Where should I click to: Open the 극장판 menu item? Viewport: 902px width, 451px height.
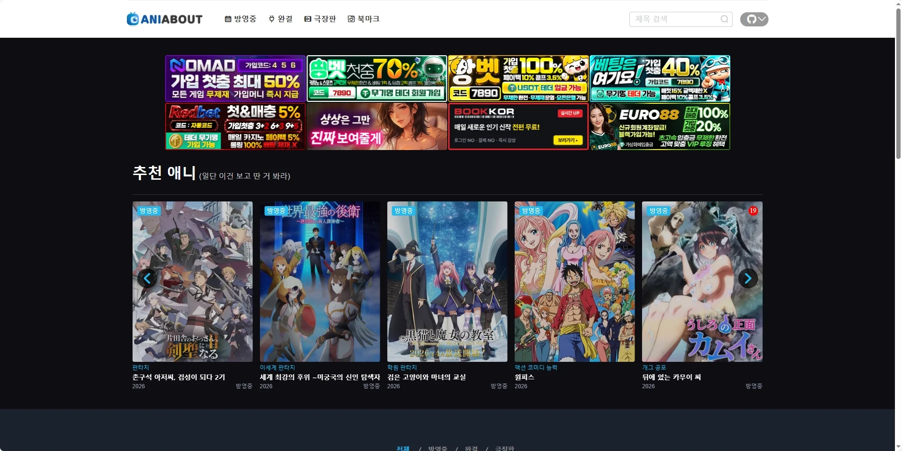pos(320,19)
